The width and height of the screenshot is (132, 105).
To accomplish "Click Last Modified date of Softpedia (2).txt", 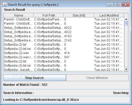I will coord(108,45).
